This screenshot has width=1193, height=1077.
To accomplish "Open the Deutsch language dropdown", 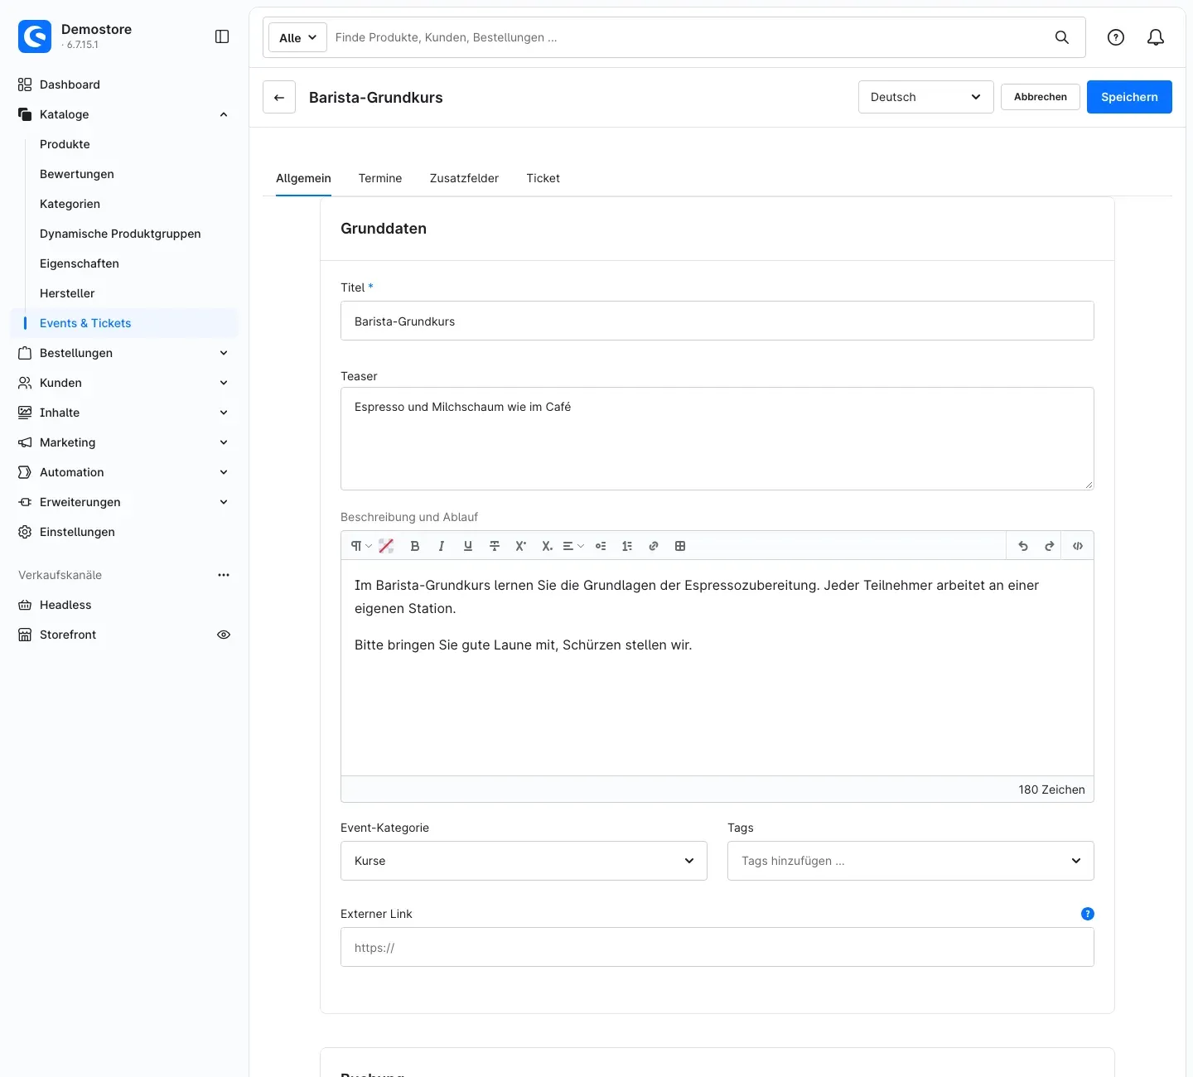I will pos(926,97).
